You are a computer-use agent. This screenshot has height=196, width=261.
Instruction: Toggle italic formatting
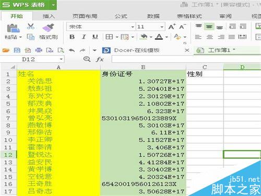click(x=84, y=37)
